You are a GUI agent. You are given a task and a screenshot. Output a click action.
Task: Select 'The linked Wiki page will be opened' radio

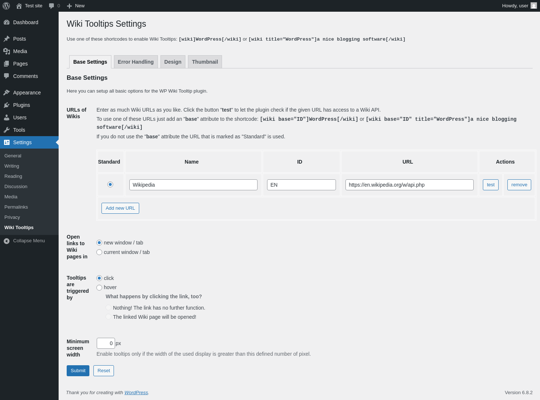108,317
